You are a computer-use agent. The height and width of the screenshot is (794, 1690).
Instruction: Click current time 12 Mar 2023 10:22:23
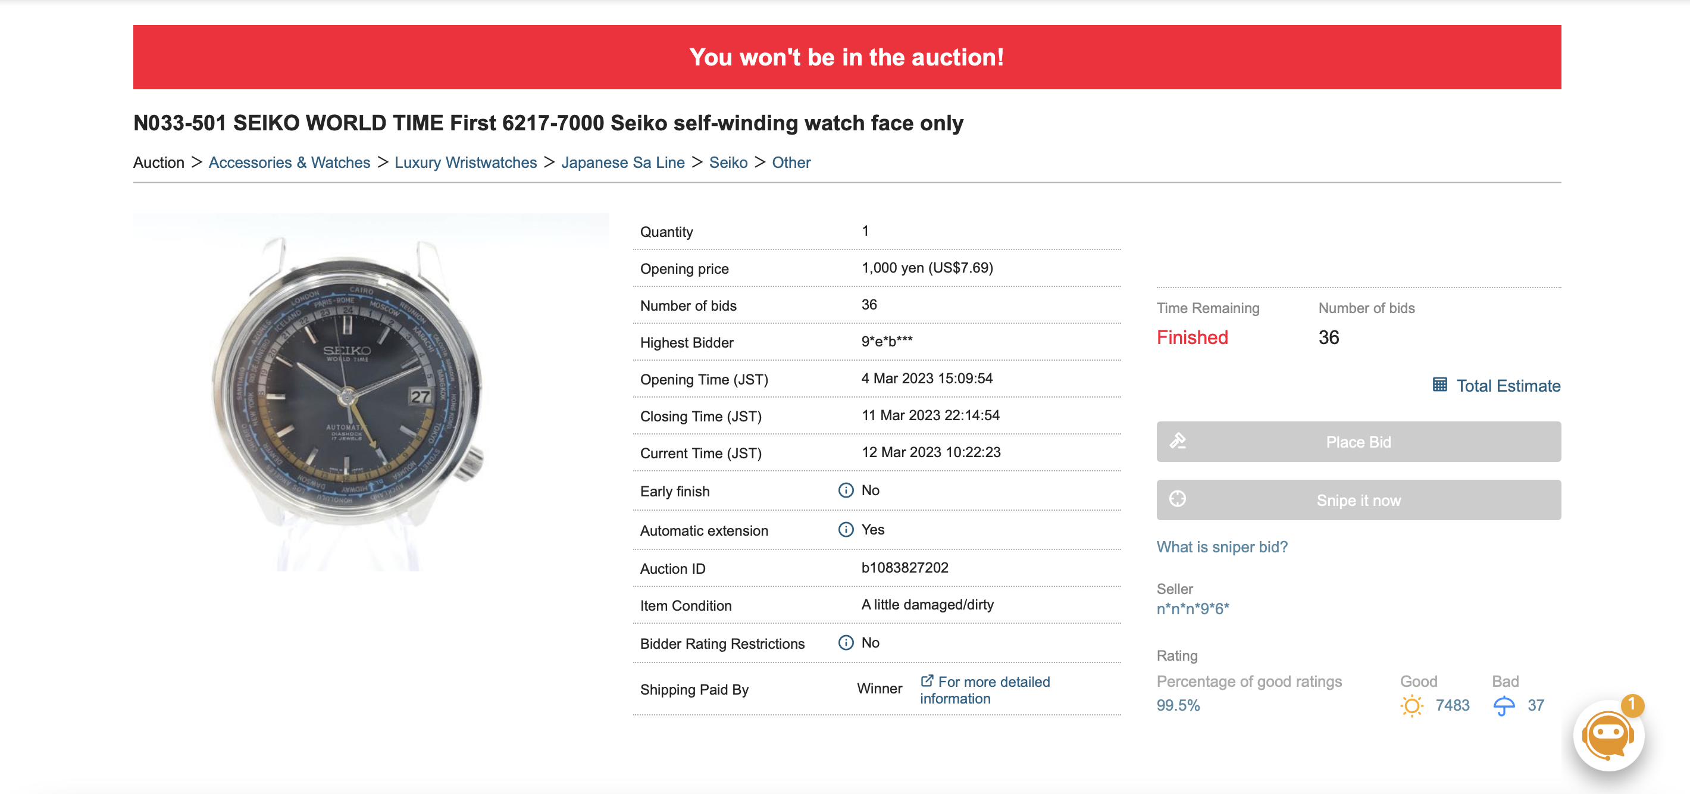pos(931,452)
